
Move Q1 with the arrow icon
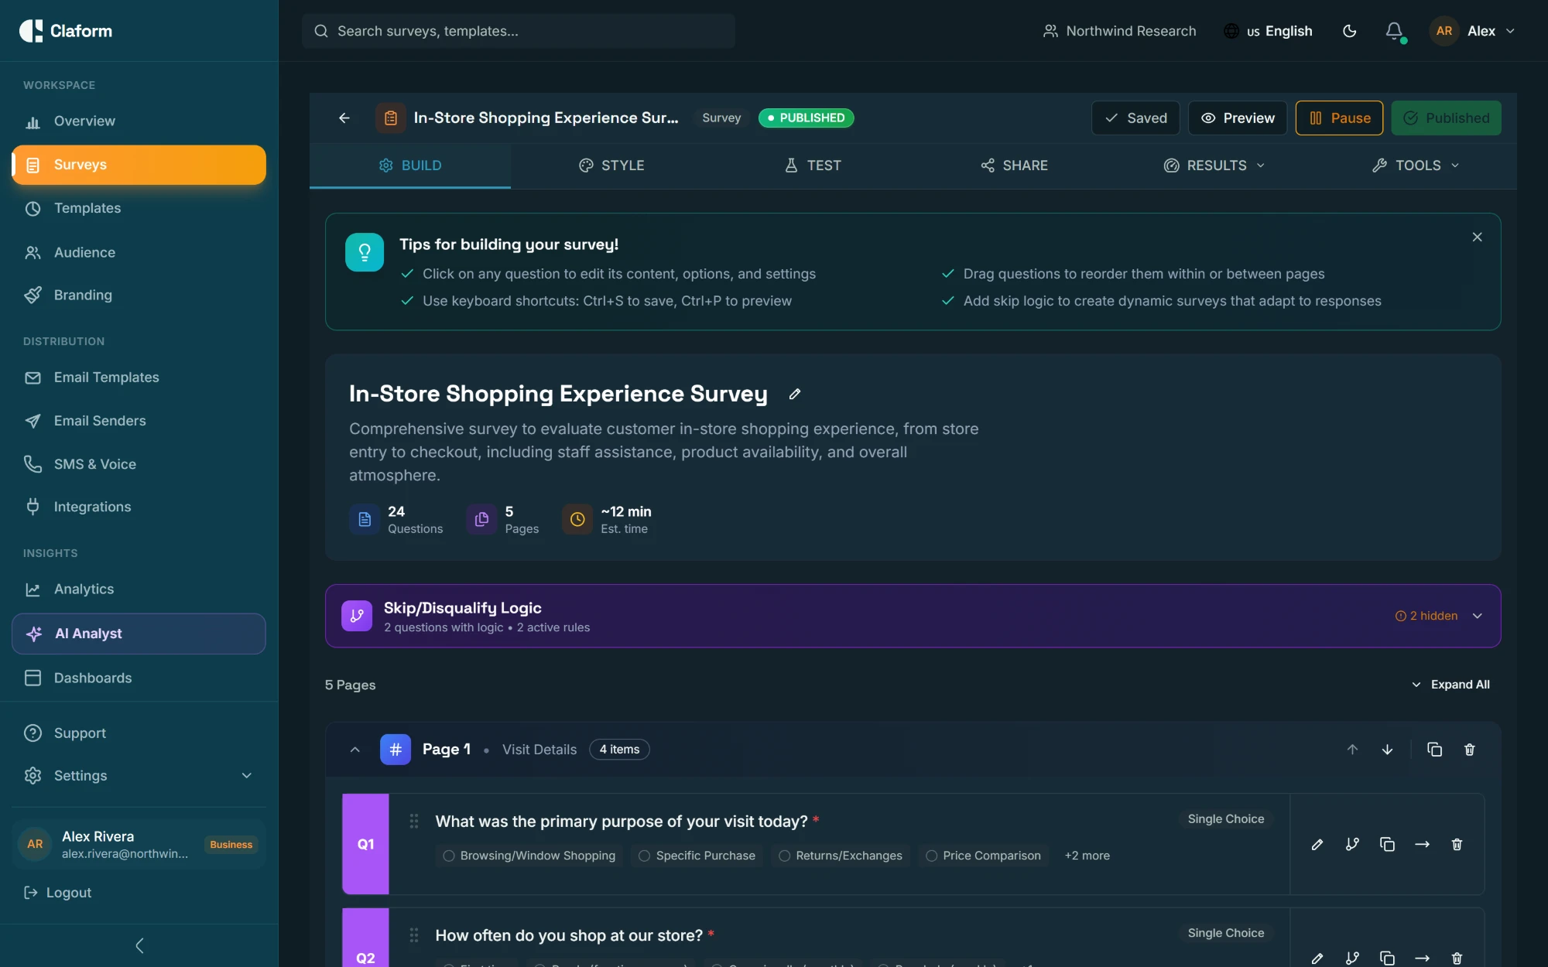coord(1423,845)
